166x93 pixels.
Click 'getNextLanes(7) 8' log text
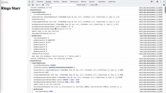[x=40, y=47]
